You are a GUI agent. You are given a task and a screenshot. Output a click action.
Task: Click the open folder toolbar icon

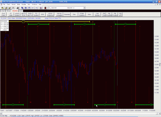tap(10, 8)
